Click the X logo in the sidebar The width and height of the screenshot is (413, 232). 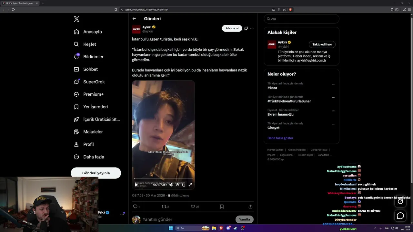[x=76, y=19]
